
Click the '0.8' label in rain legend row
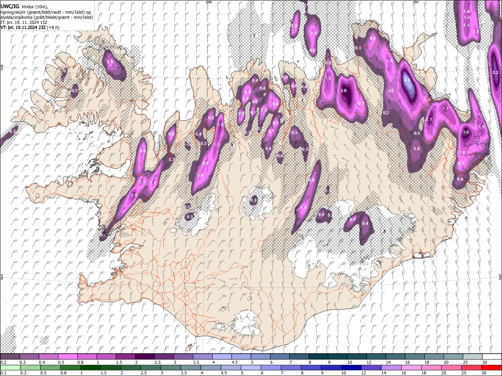click(x=64, y=373)
